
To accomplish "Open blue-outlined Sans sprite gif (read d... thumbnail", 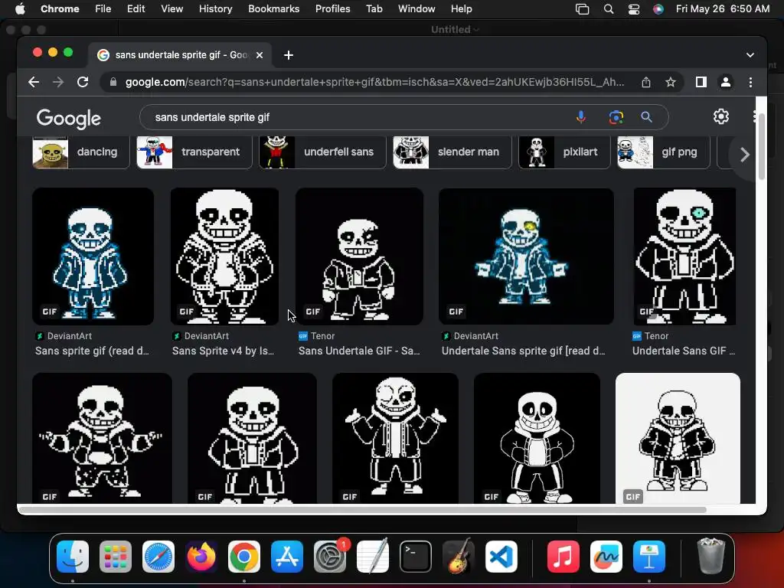I will 93,256.
